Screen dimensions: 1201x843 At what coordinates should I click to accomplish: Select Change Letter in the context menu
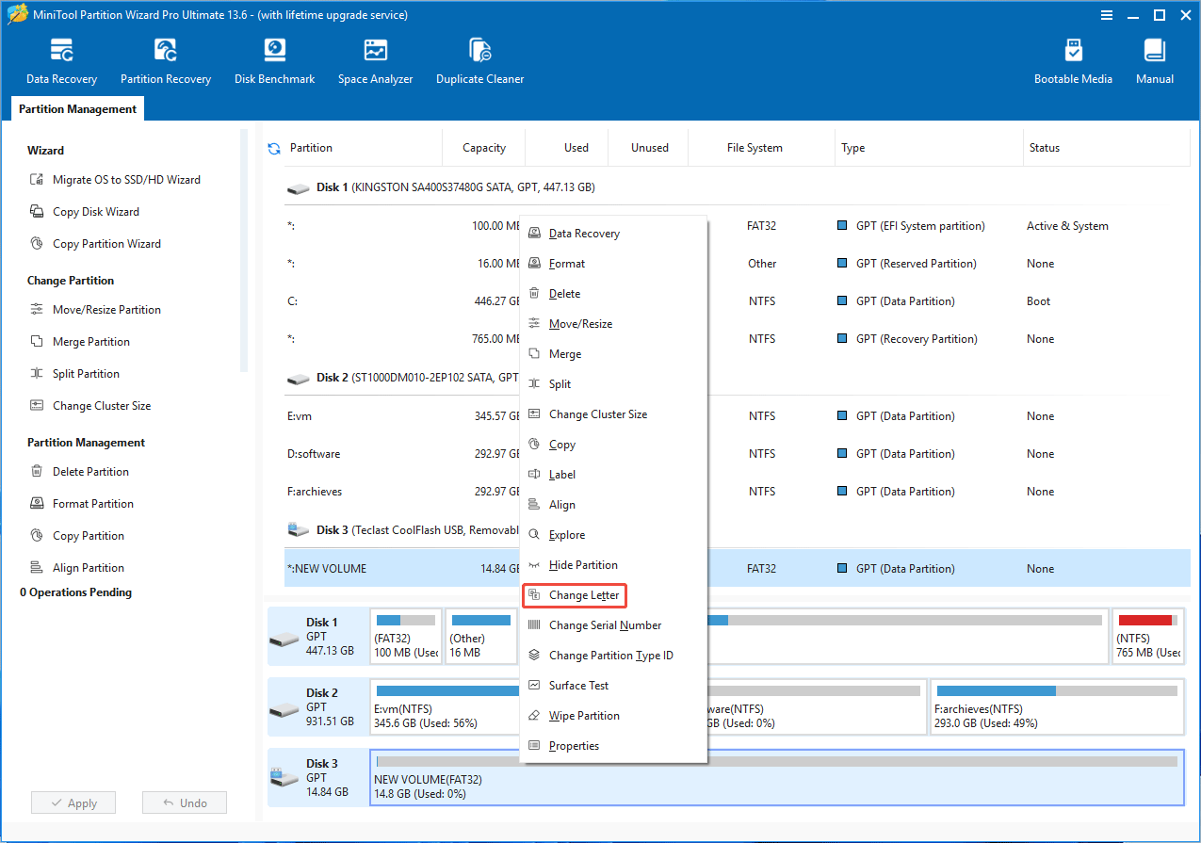[x=613, y=595]
